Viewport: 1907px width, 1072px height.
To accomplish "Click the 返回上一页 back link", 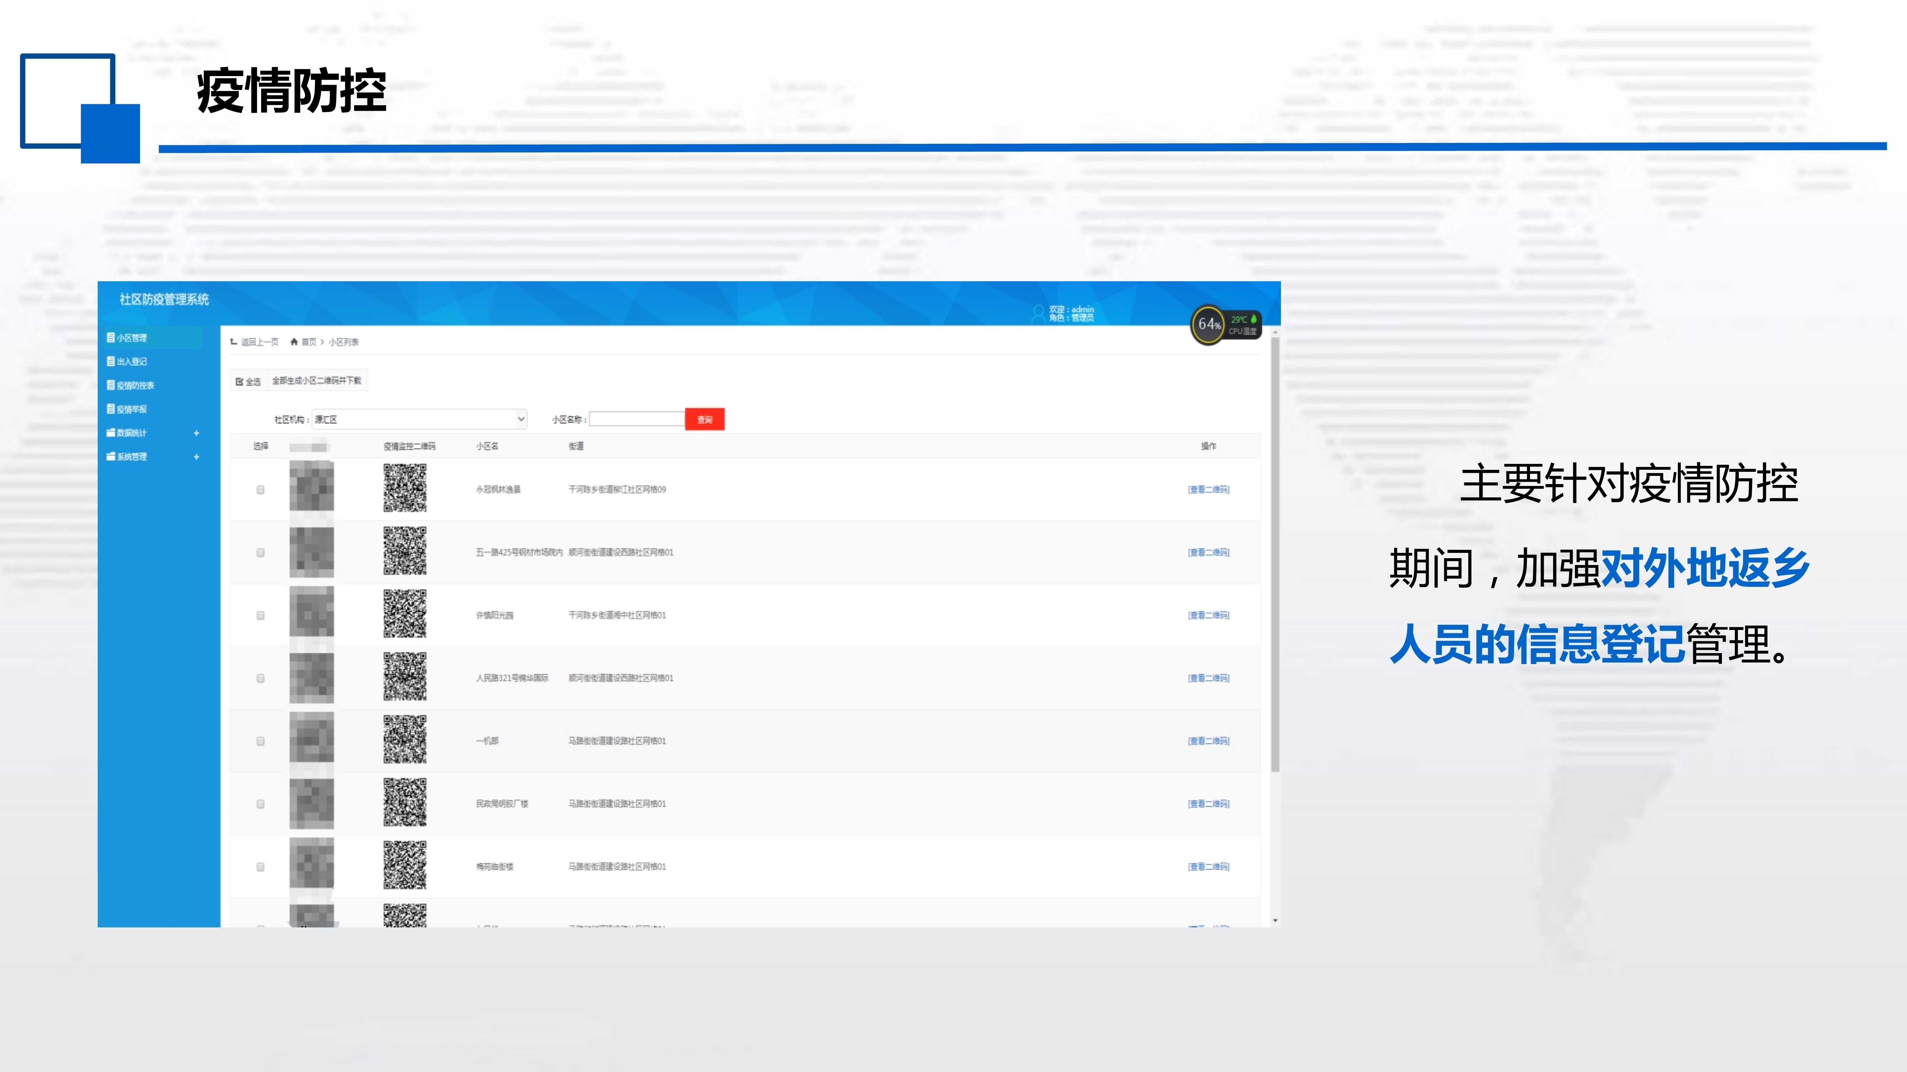I will [255, 342].
